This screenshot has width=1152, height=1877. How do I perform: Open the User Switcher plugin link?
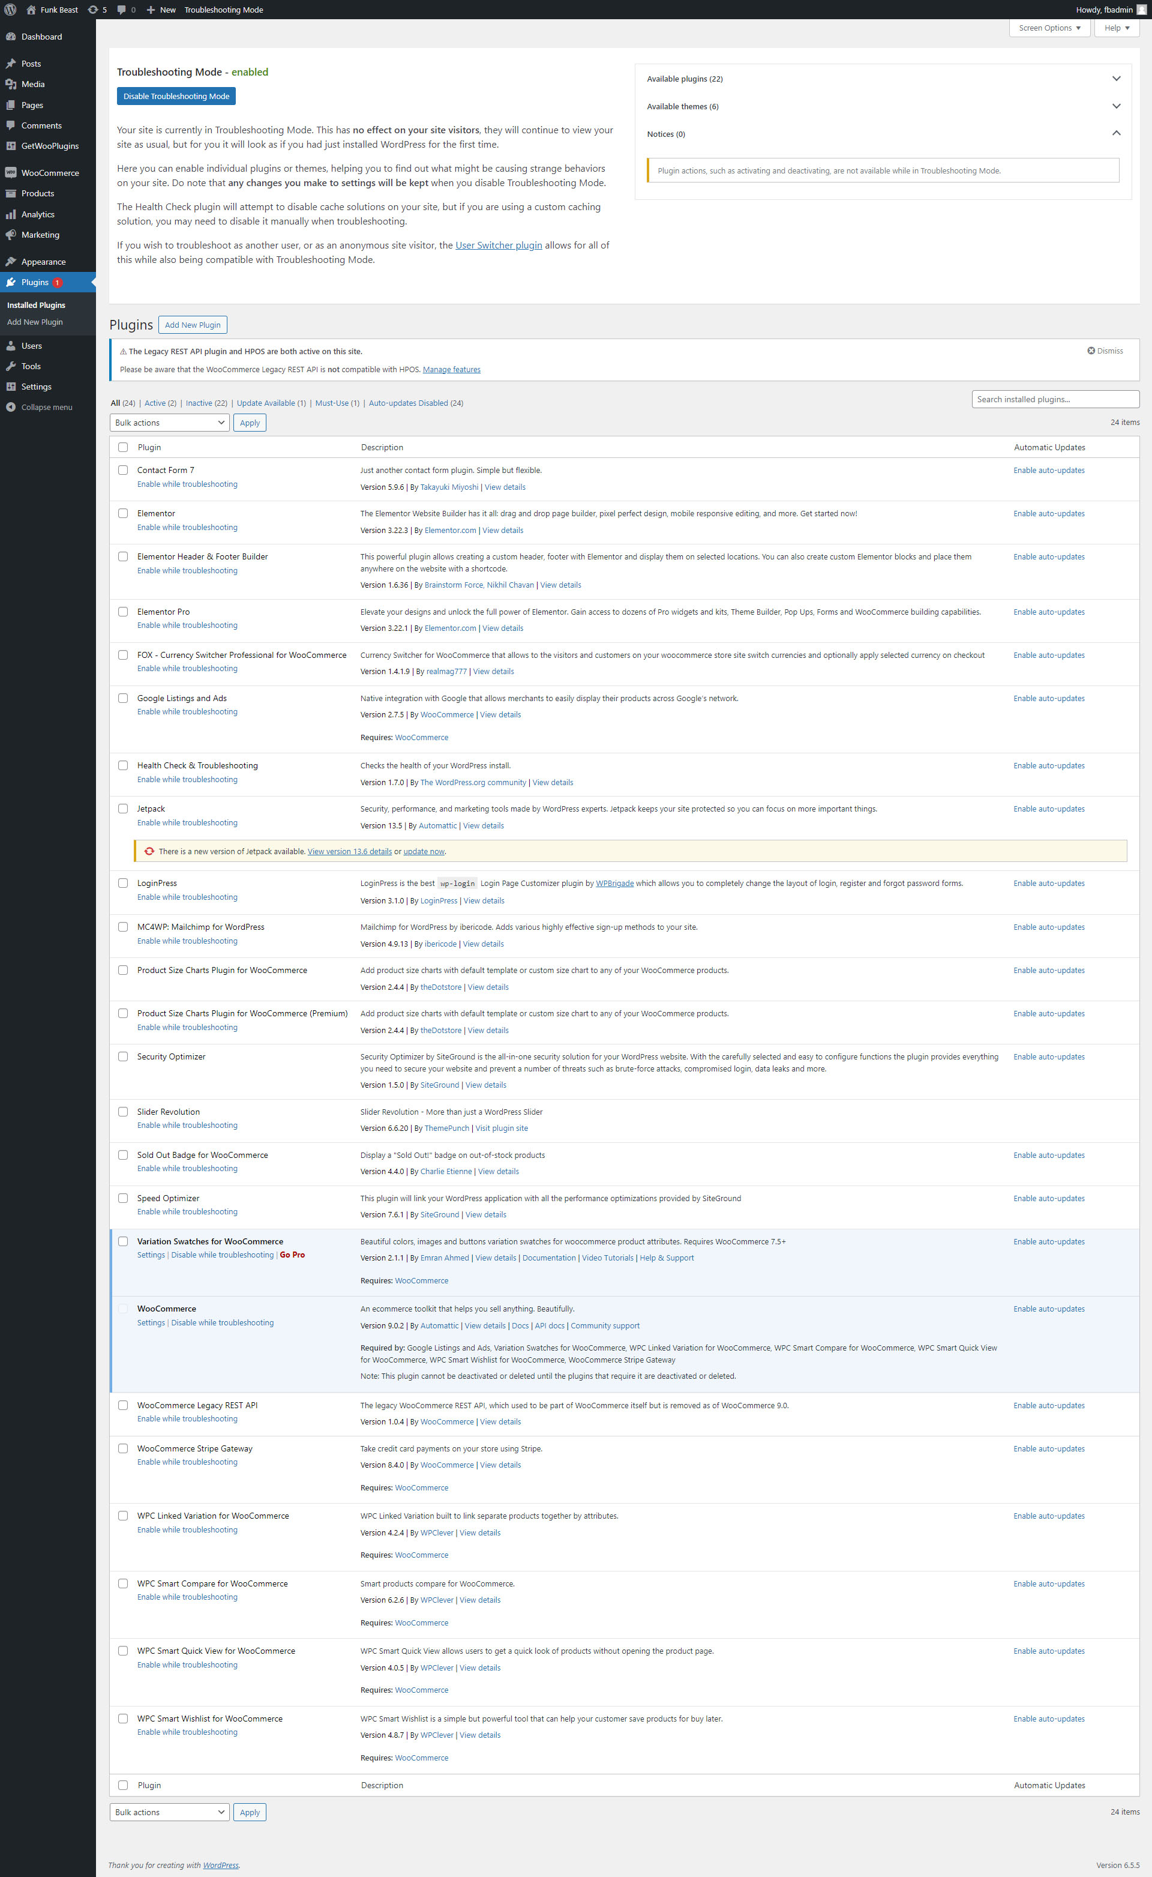pyautogui.click(x=498, y=246)
